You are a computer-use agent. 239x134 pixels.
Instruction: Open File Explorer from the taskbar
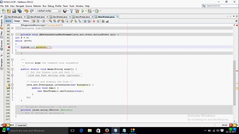[x=90, y=130]
